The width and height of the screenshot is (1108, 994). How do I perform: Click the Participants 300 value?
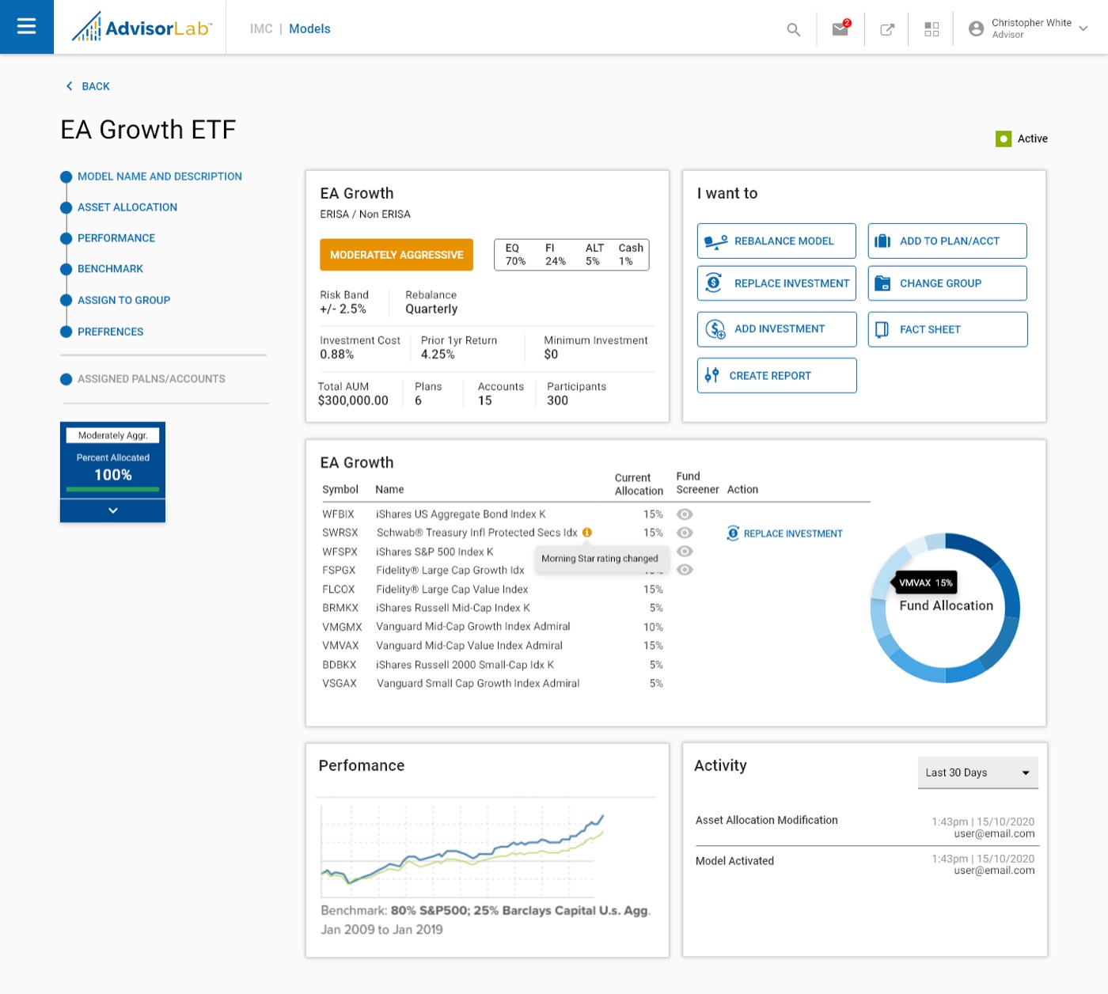(557, 400)
